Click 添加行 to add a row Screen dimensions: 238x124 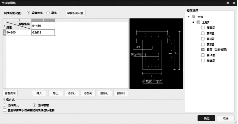72,93
